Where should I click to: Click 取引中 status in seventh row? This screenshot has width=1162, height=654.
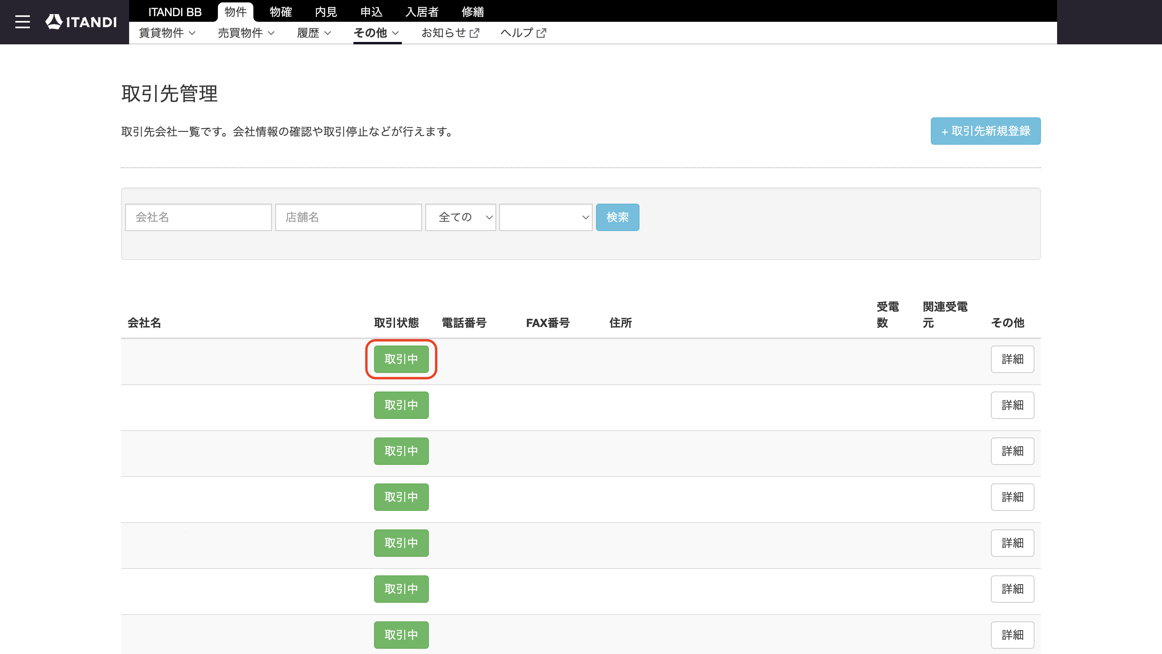(401, 635)
